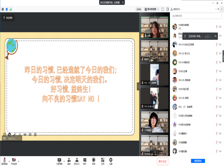
Task: Open the settings gear icon
Action: point(111,160)
